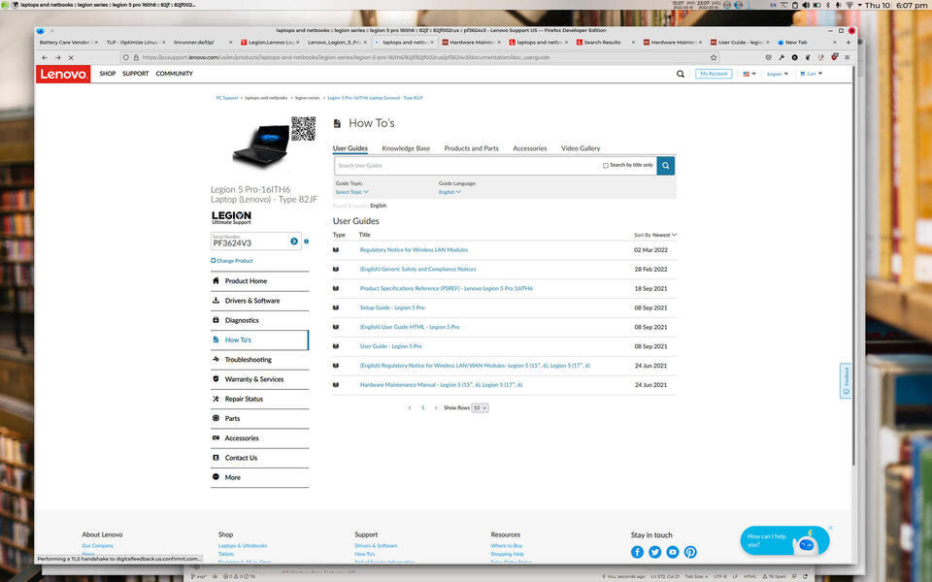Open Lenovo's Facebook page icon

tap(637, 552)
